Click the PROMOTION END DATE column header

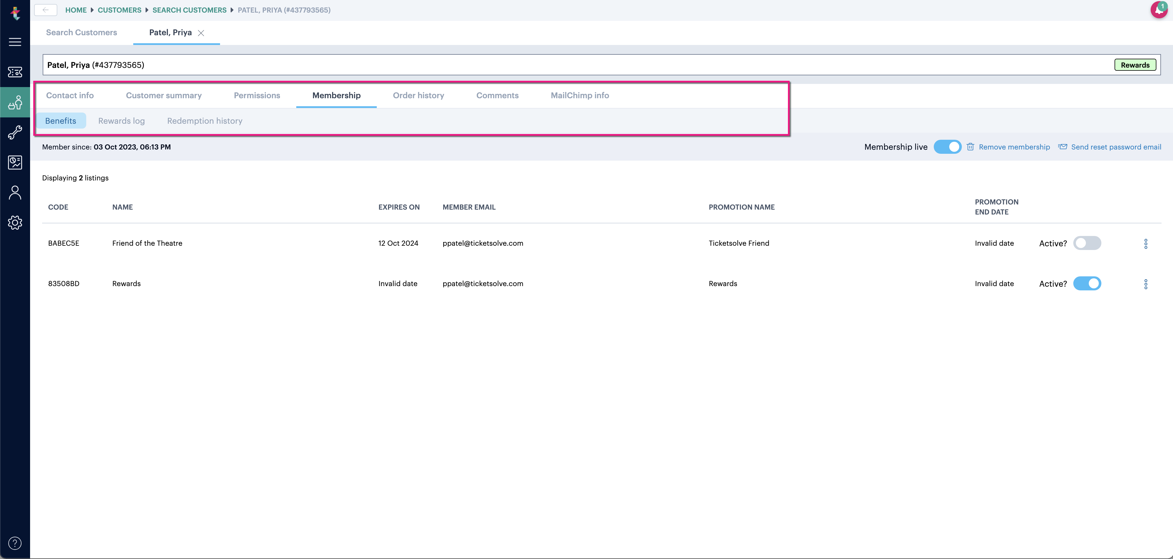point(996,207)
